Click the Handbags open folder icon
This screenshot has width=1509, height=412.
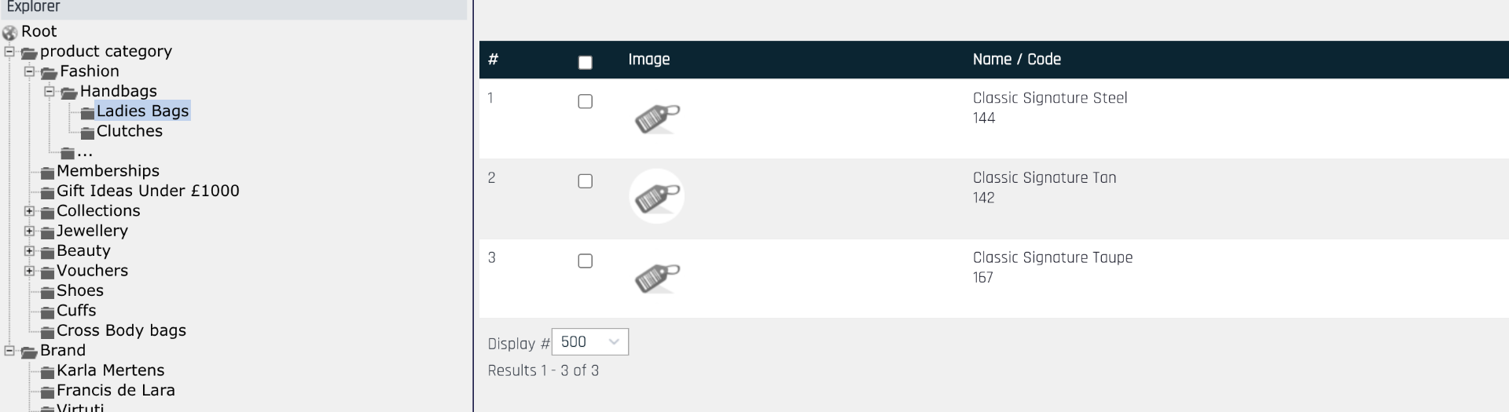pos(69,93)
